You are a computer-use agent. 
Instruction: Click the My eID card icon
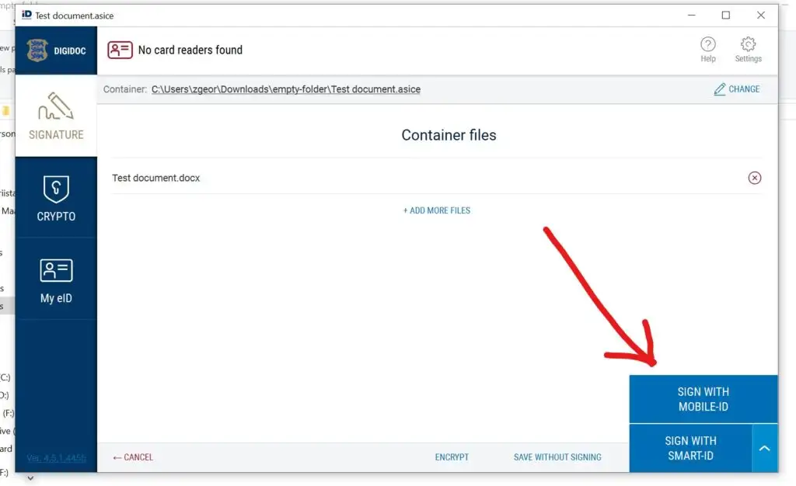point(55,269)
